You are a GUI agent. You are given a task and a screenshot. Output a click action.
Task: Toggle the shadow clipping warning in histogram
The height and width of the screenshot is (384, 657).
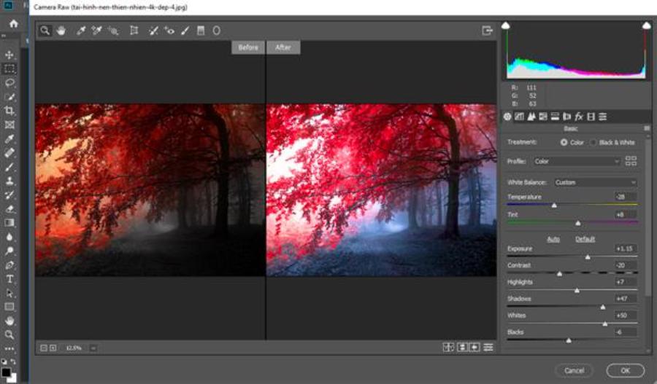505,26
